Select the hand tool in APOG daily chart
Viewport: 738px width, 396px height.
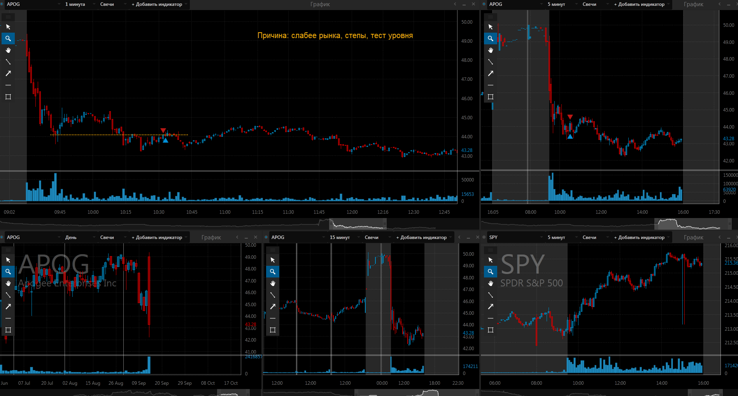[8, 283]
